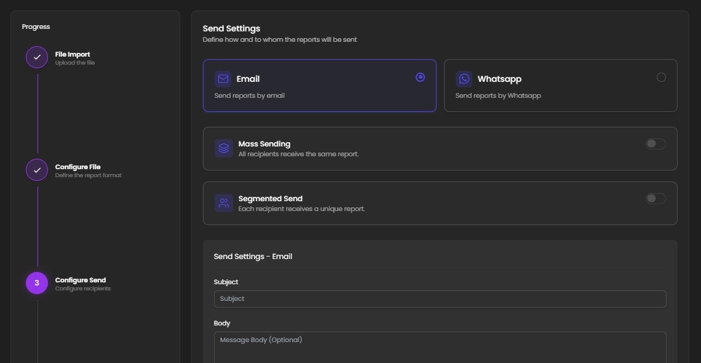Click the Send Settings – Email section header
Screen dimensions: 701x363
click(253, 256)
